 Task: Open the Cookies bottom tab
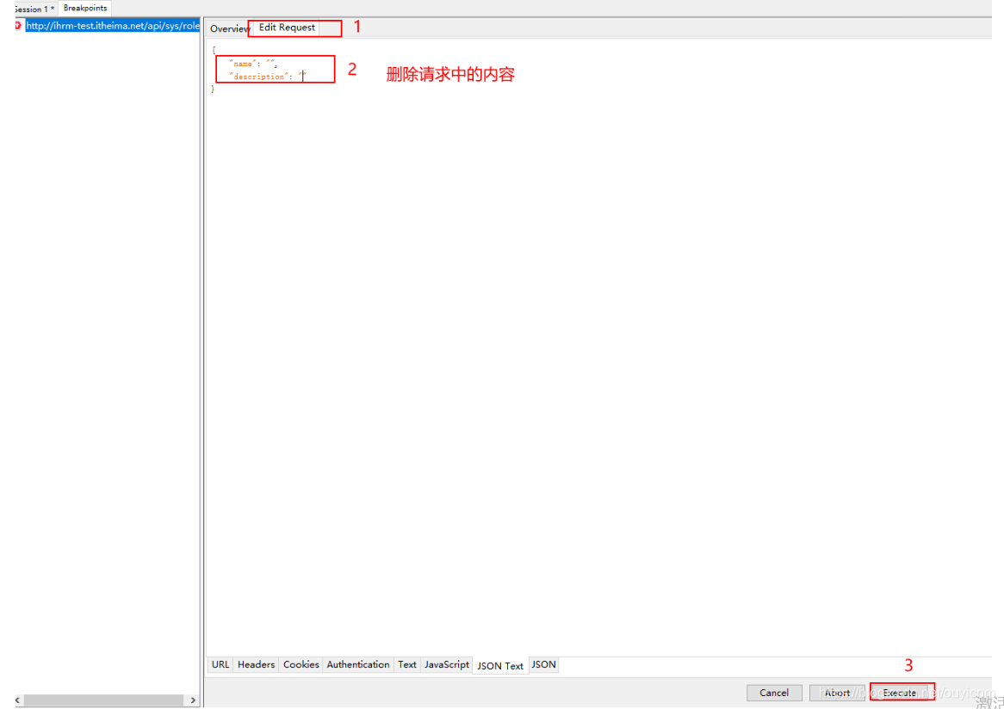tap(301, 664)
